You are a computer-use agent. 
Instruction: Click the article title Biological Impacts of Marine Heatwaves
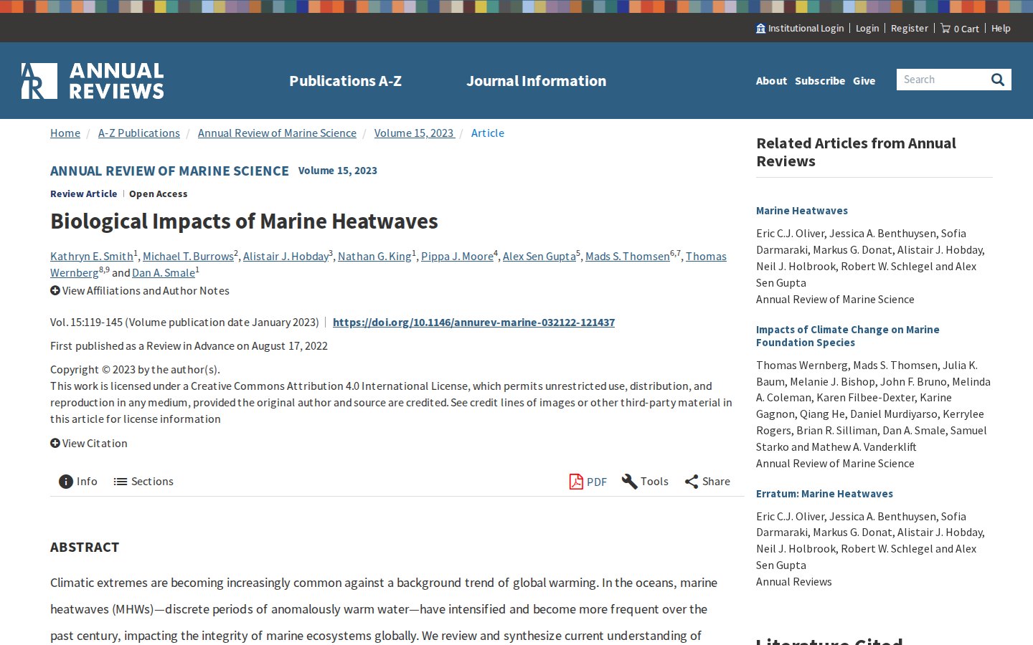244,221
